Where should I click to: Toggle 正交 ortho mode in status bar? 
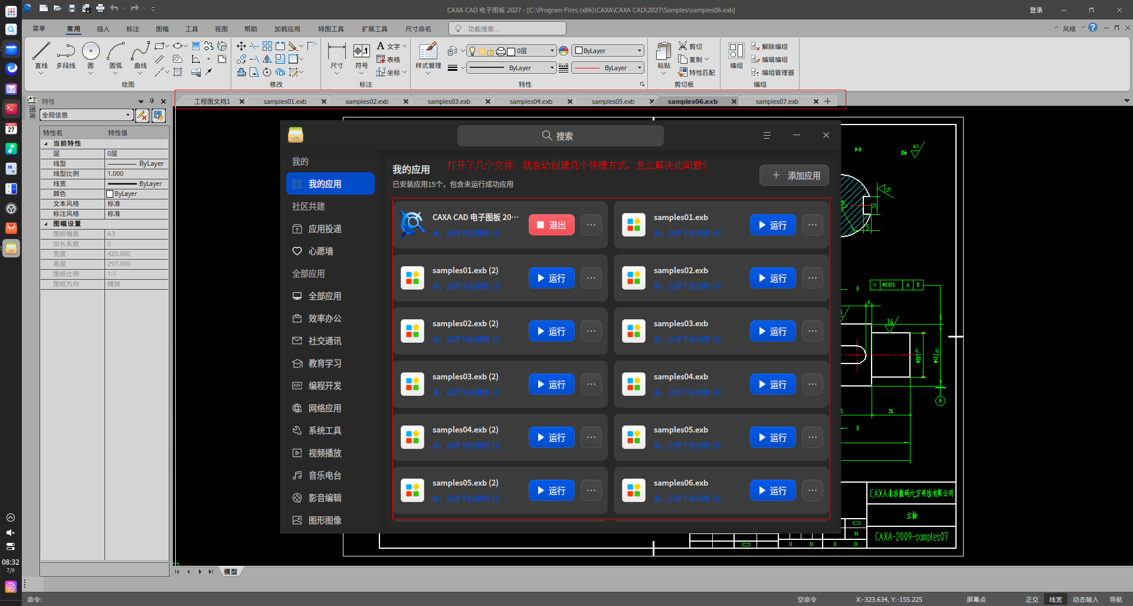point(1032,600)
